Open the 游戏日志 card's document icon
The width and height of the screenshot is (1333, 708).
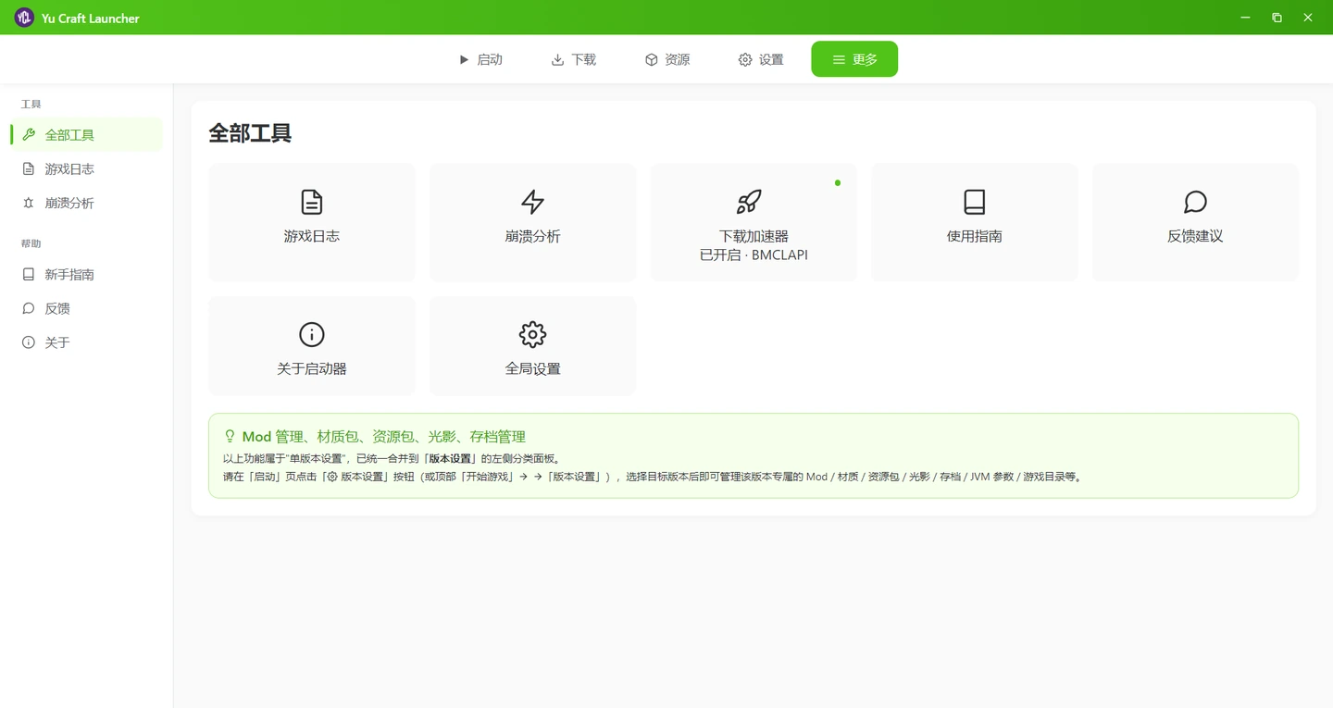pos(312,202)
